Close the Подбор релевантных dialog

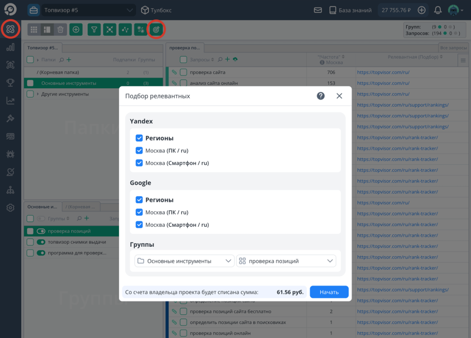[x=339, y=95]
